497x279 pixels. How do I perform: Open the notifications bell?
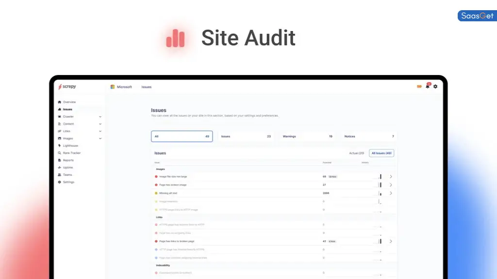click(x=428, y=86)
